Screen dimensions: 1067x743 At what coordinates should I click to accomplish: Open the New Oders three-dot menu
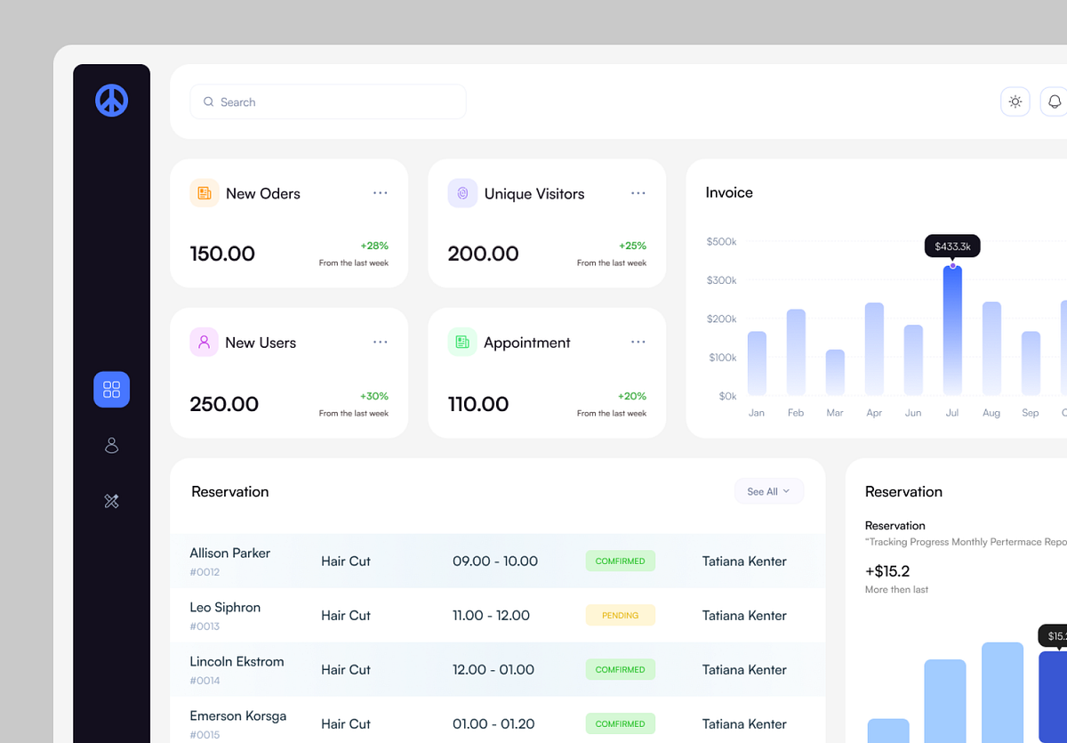click(x=381, y=193)
